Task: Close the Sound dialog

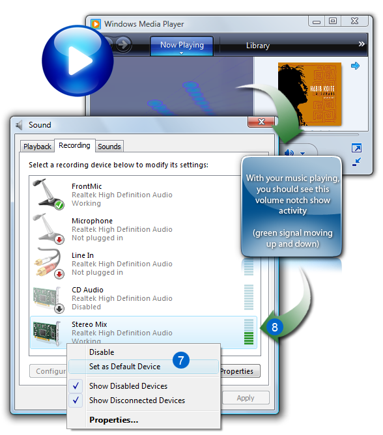Action: (x=261, y=122)
